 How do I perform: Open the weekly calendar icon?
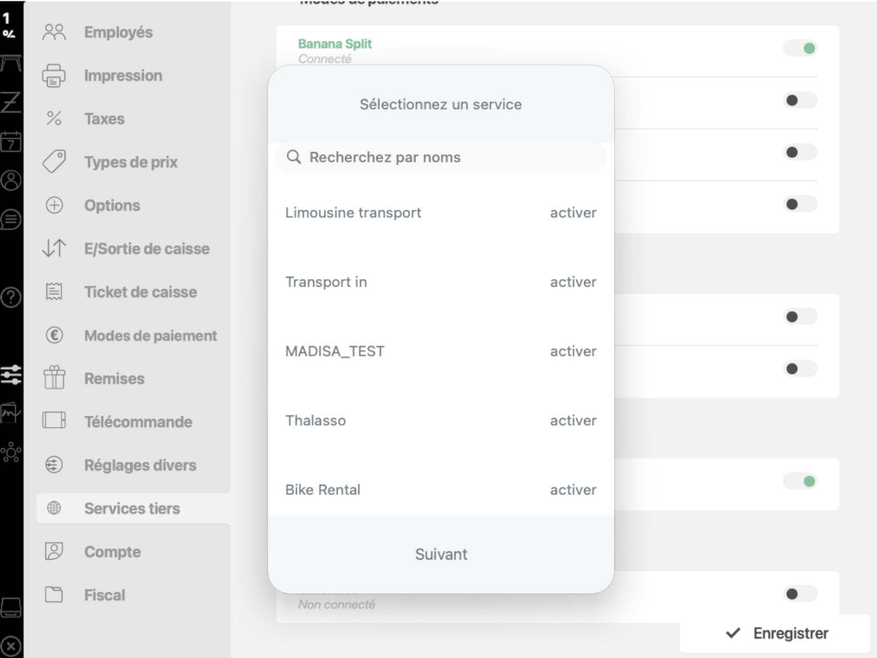click(11, 142)
